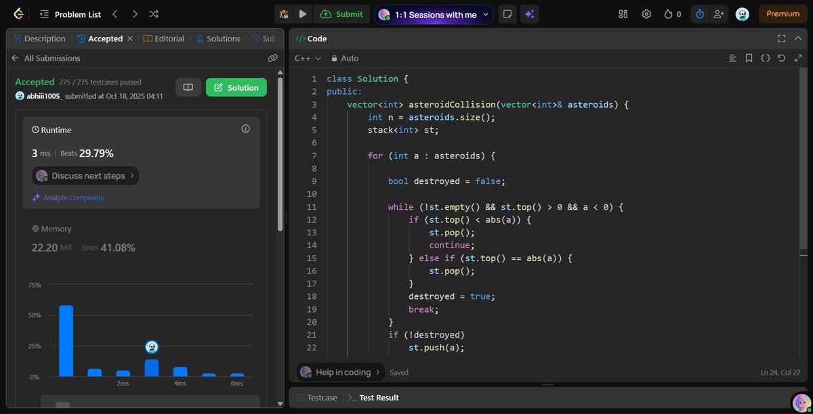Click the green Solution button
Image resolution: width=813 pixels, height=414 pixels.
coord(236,87)
